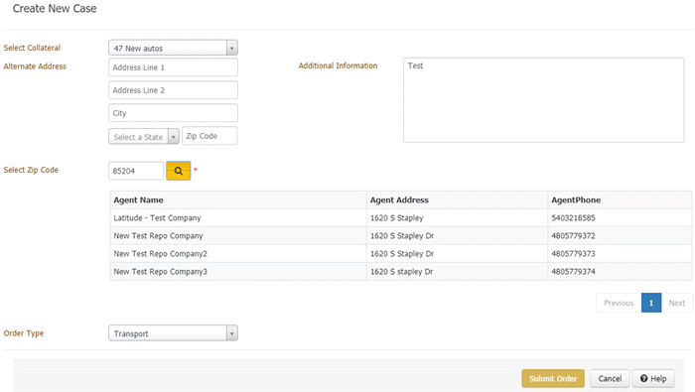Viewport: 695px width, 392px height.
Task: Click phone number 4805779372
Action: point(573,235)
